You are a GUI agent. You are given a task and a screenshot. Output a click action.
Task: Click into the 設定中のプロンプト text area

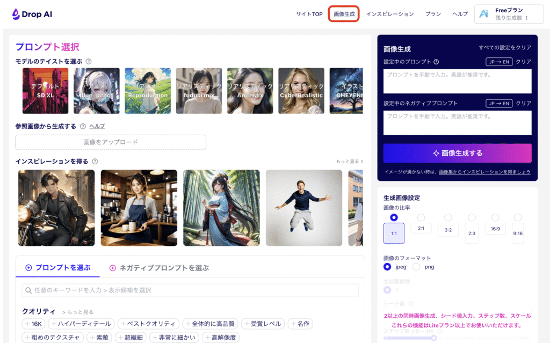click(x=458, y=81)
